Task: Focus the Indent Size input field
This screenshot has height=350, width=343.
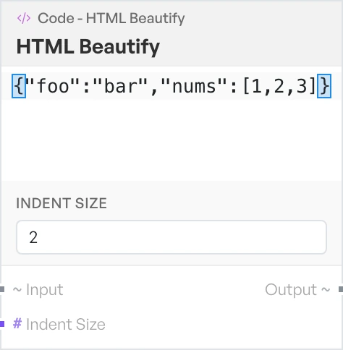Action: 171,237
